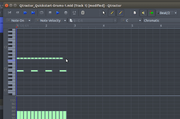Select the pencil draw tool
Viewport: 180px width, 119px height.
(112, 13)
